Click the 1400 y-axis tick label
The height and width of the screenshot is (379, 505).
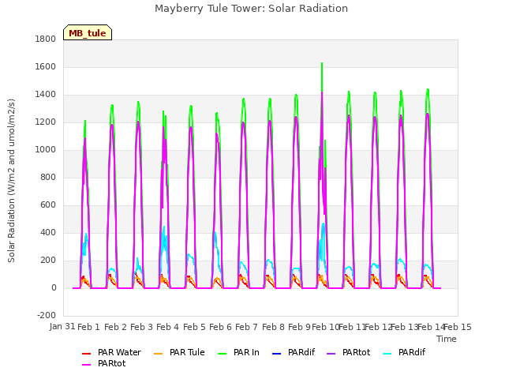[46, 95]
